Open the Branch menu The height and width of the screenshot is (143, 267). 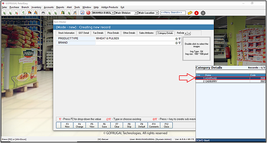[25, 7]
